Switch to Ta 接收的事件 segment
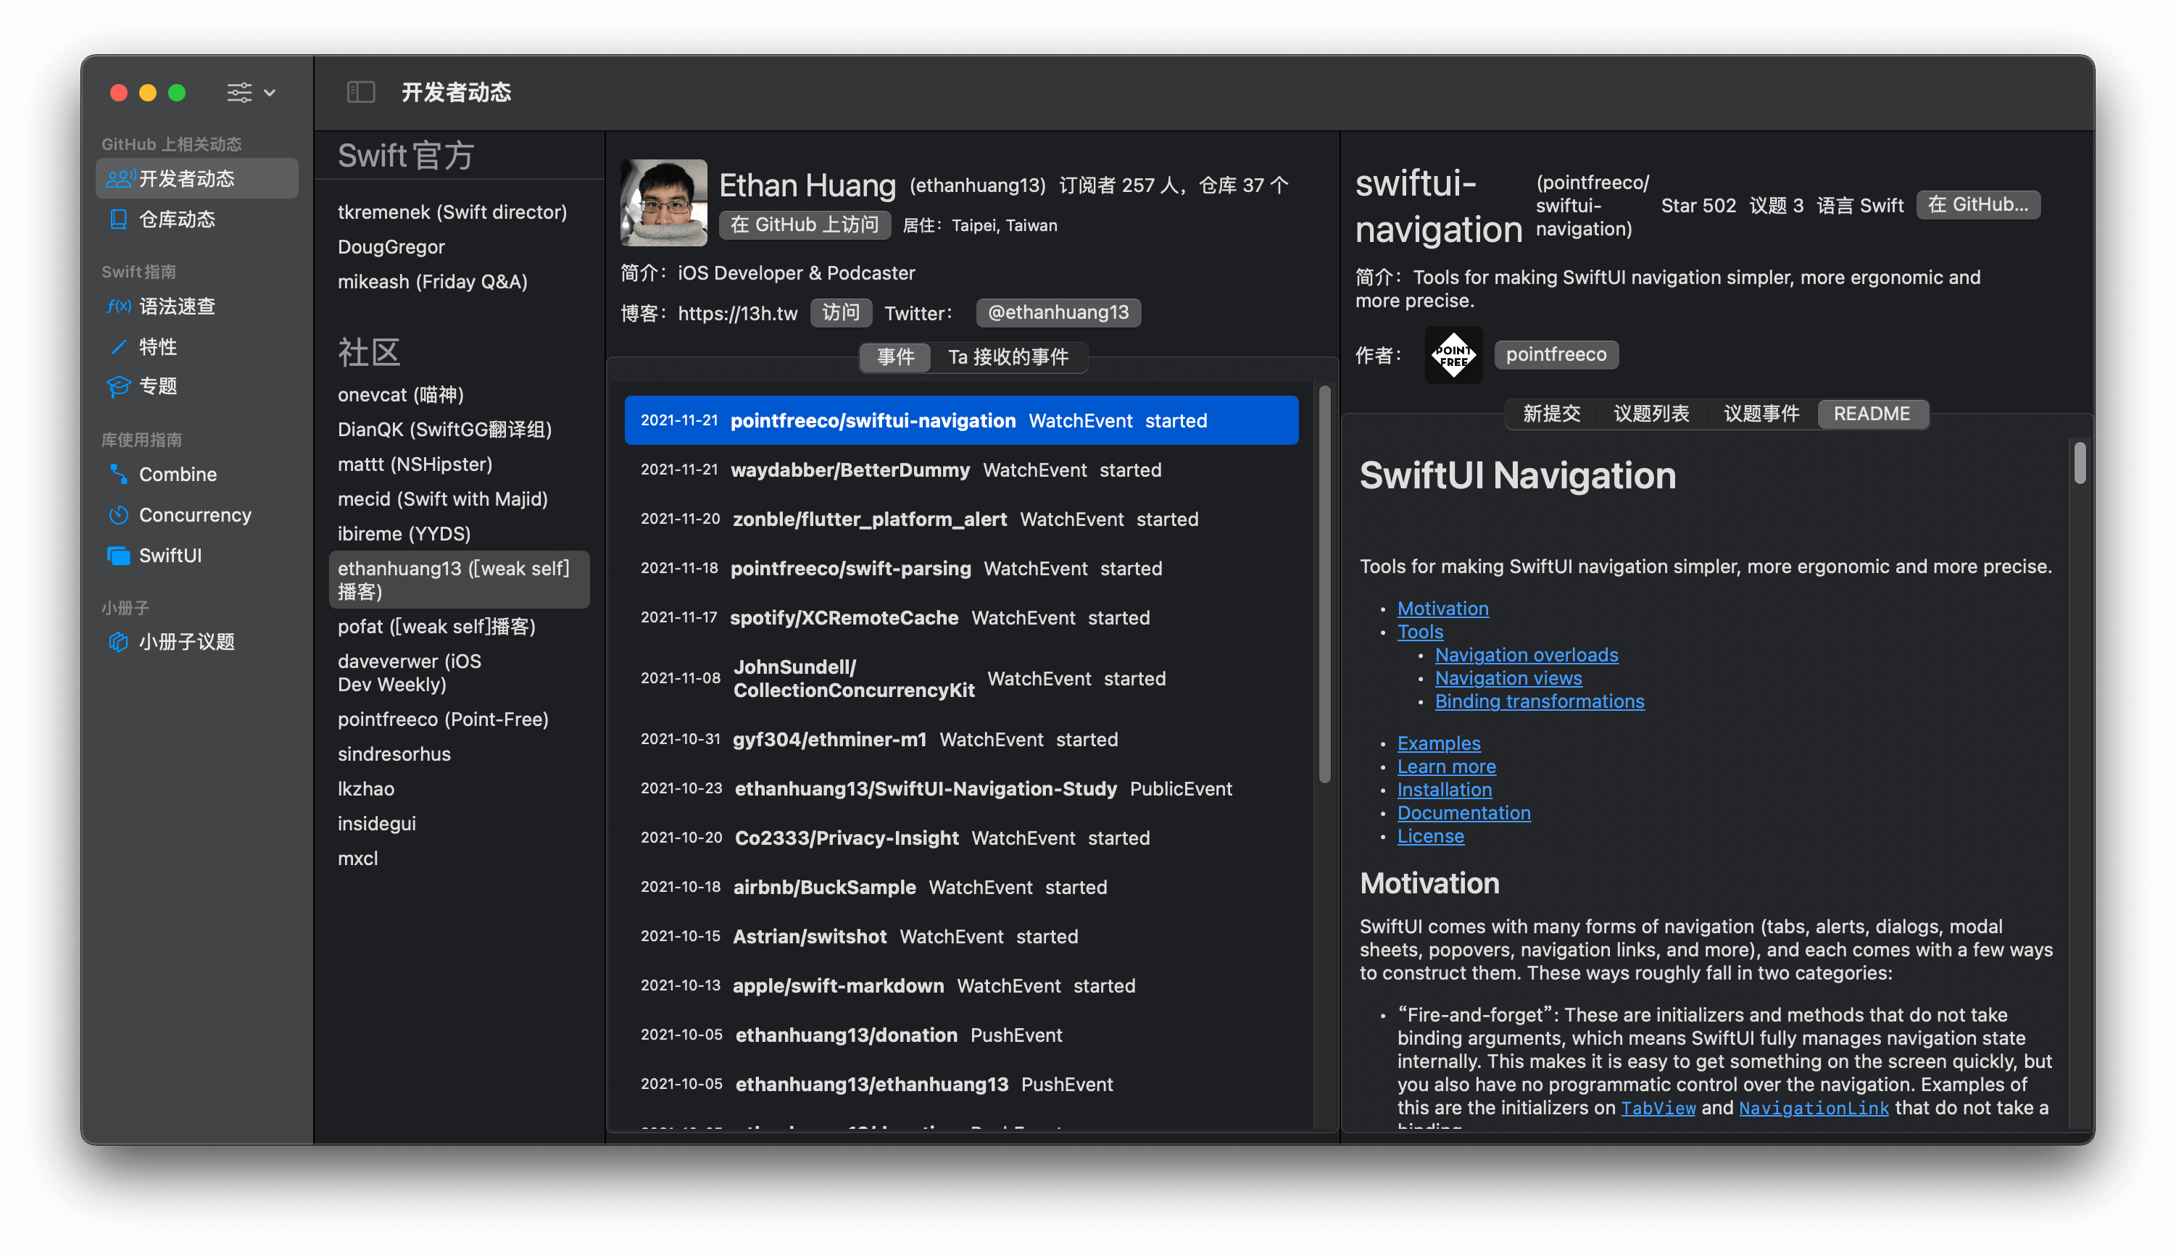Screen dimensions: 2176x1252 click(x=1008, y=357)
